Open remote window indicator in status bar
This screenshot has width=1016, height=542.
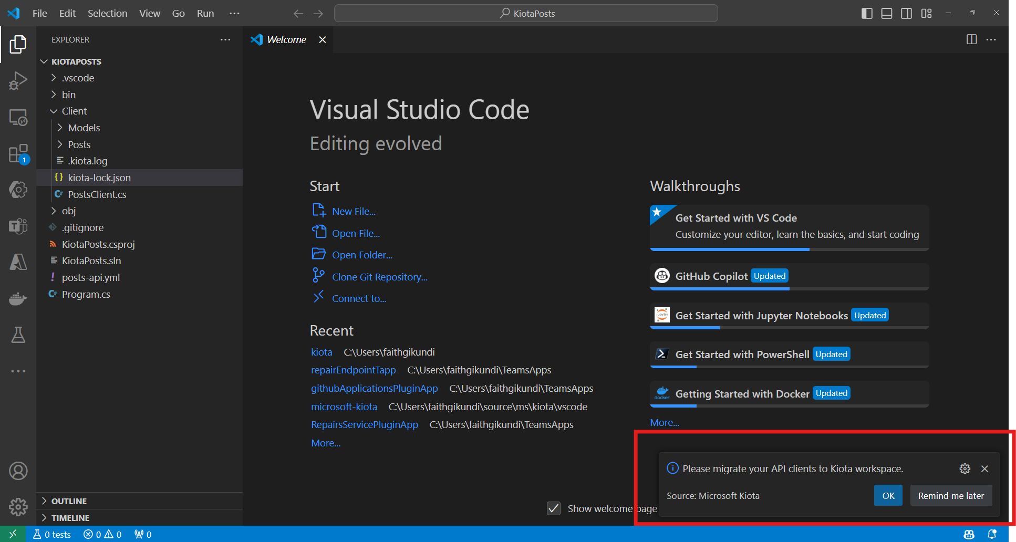13,534
